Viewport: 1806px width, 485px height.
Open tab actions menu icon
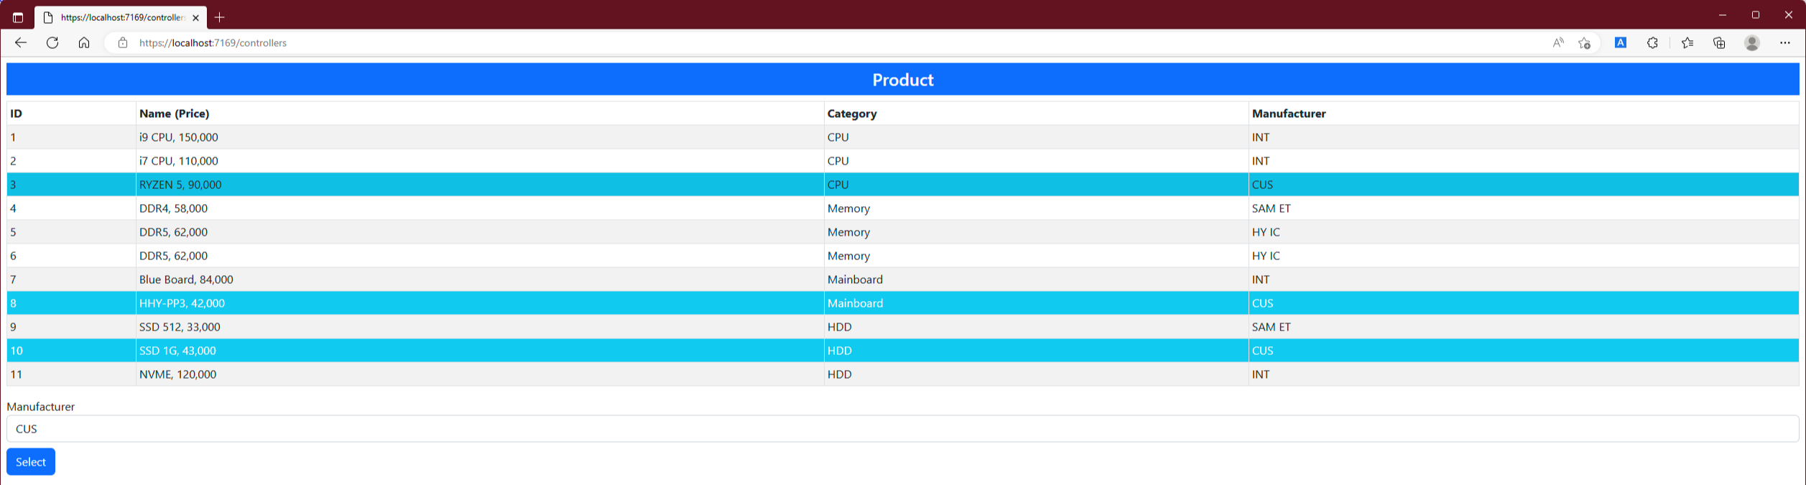tap(18, 17)
